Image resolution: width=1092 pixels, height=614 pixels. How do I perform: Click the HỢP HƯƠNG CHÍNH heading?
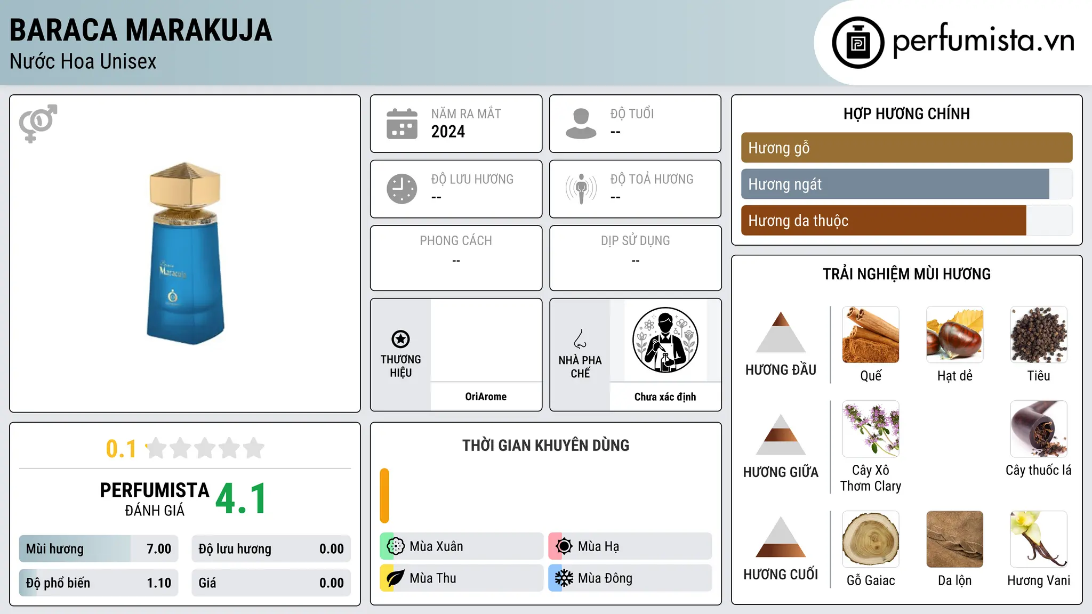pyautogui.click(x=906, y=114)
